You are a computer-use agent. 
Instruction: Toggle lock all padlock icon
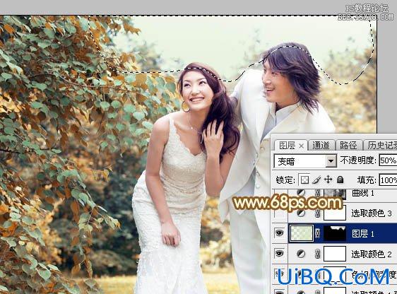340,180
